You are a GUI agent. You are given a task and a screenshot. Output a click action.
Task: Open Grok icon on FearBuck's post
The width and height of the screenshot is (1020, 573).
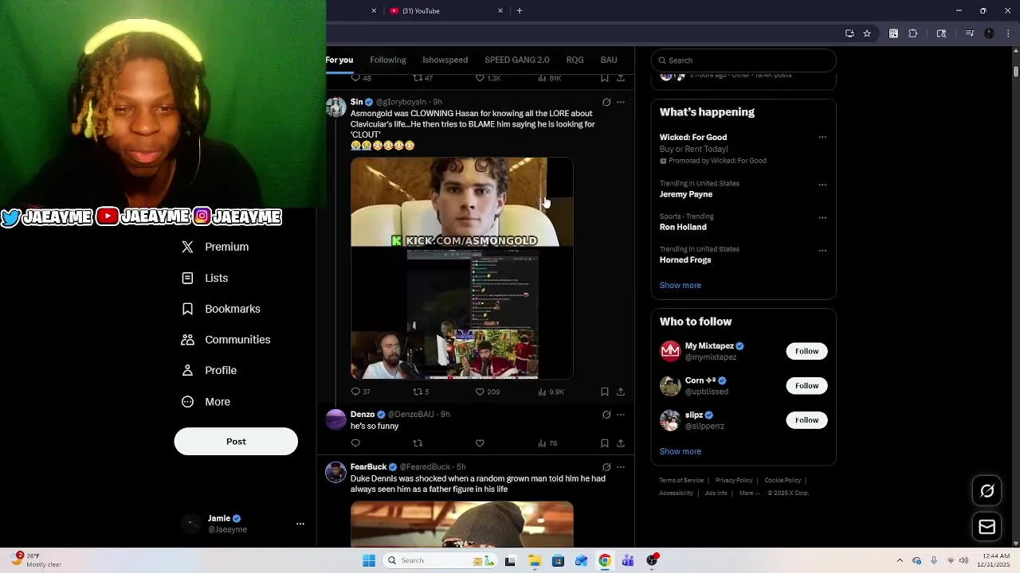tap(606, 467)
